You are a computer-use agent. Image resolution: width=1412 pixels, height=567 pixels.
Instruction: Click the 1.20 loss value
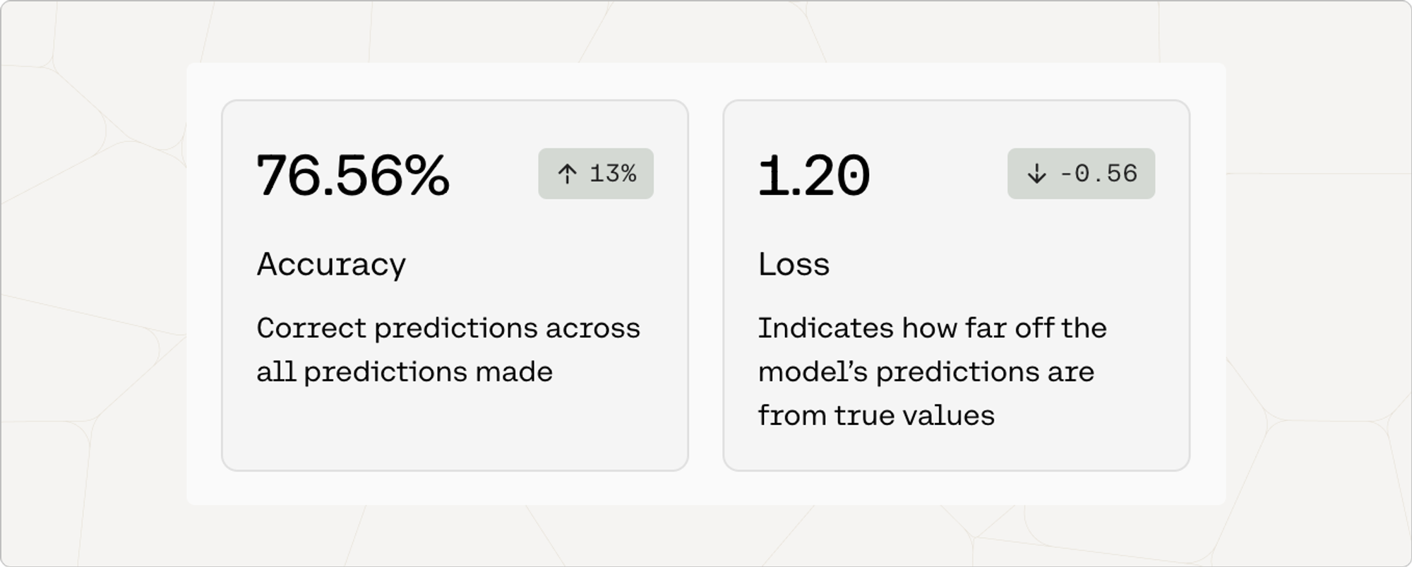pos(813,175)
